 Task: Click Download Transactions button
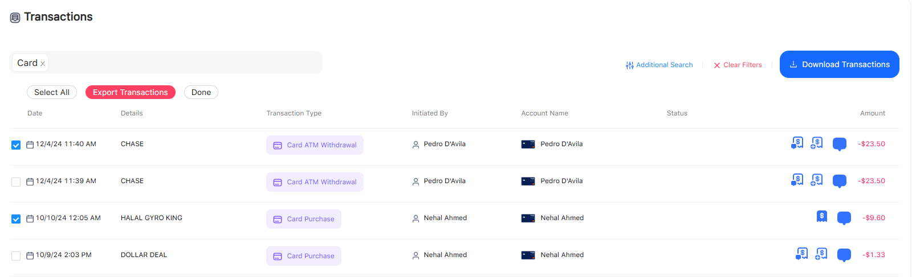(839, 64)
